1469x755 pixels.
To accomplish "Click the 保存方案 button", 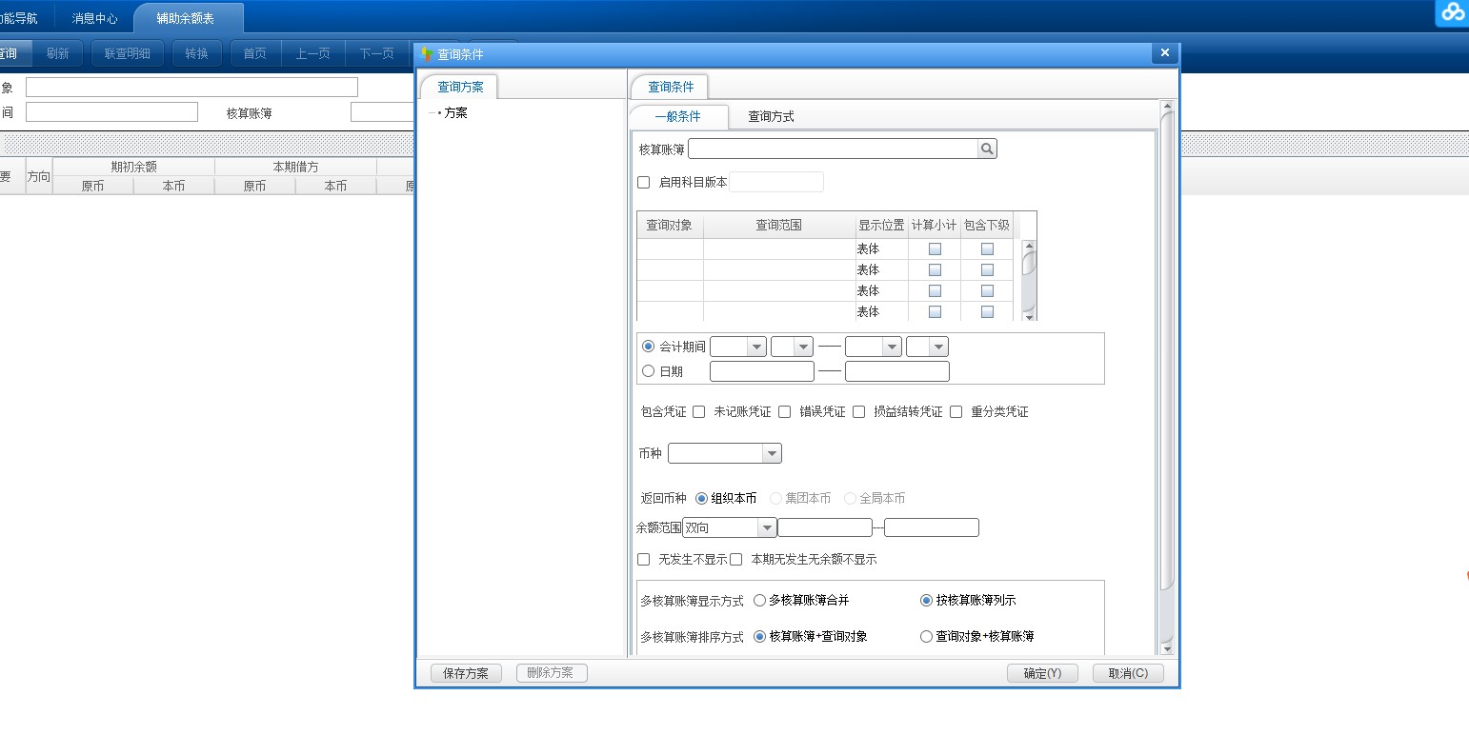I will point(465,672).
